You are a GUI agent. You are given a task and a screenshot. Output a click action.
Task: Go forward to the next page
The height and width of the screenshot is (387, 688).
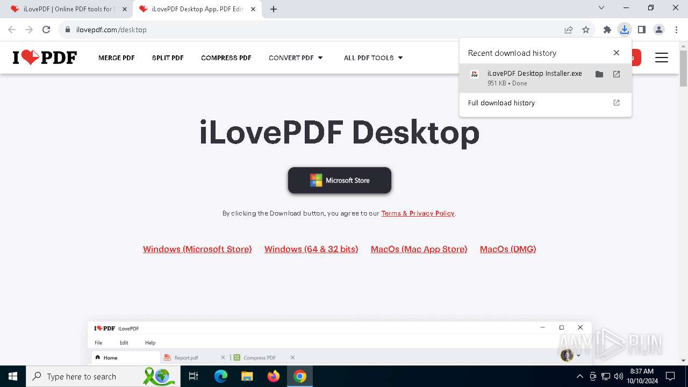tap(29, 30)
